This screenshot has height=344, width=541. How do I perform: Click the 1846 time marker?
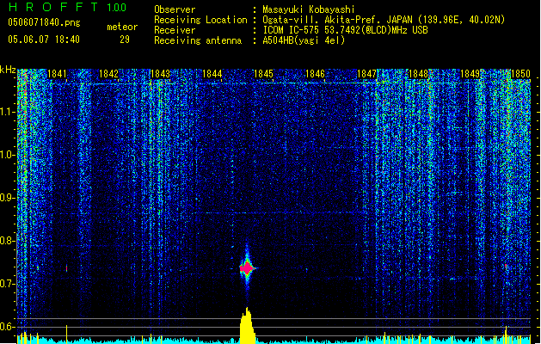coord(315,74)
